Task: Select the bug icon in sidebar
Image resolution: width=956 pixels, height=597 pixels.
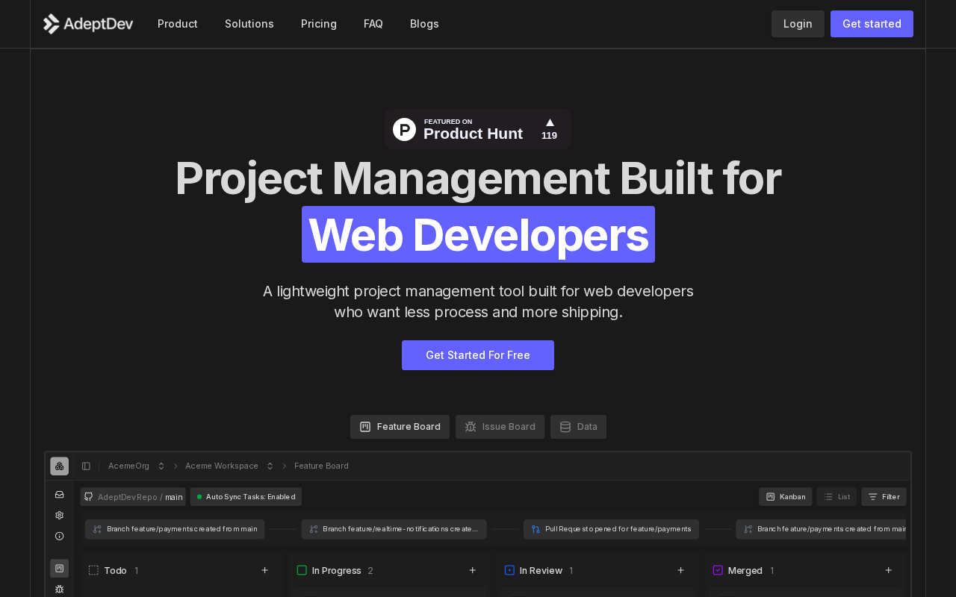Action: (x=60, y=589)
